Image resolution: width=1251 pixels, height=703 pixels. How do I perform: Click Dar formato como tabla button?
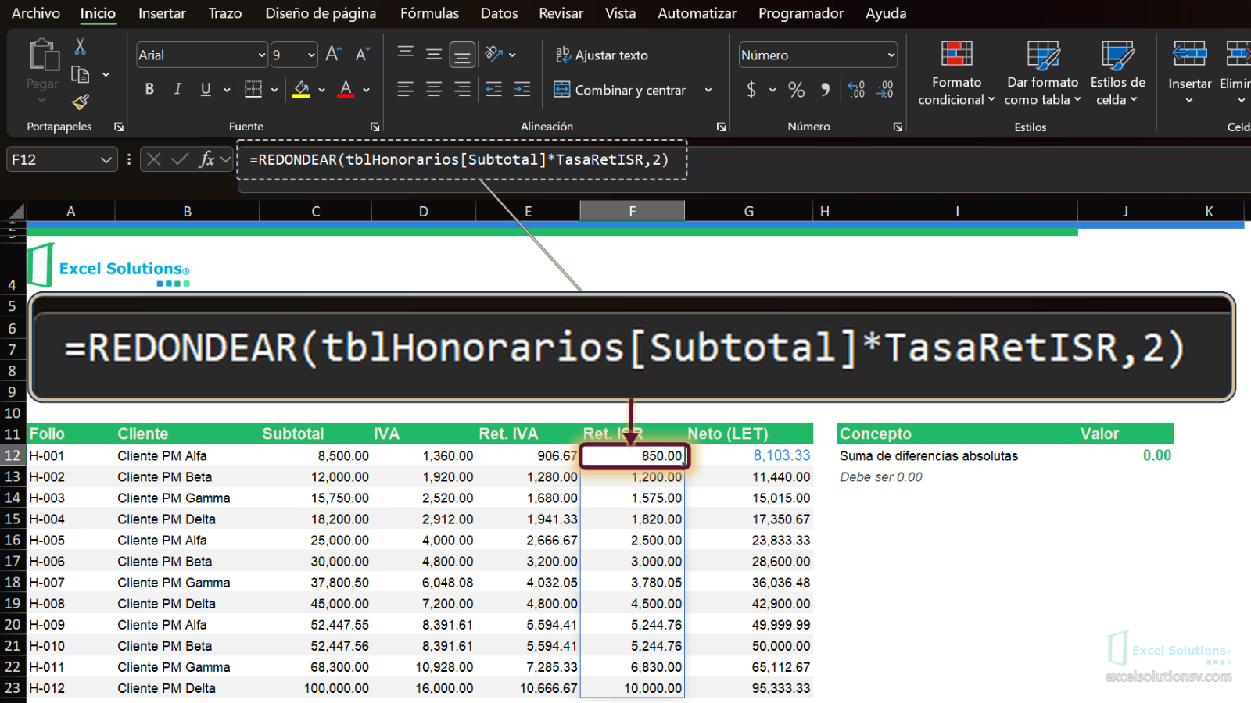1042,74
